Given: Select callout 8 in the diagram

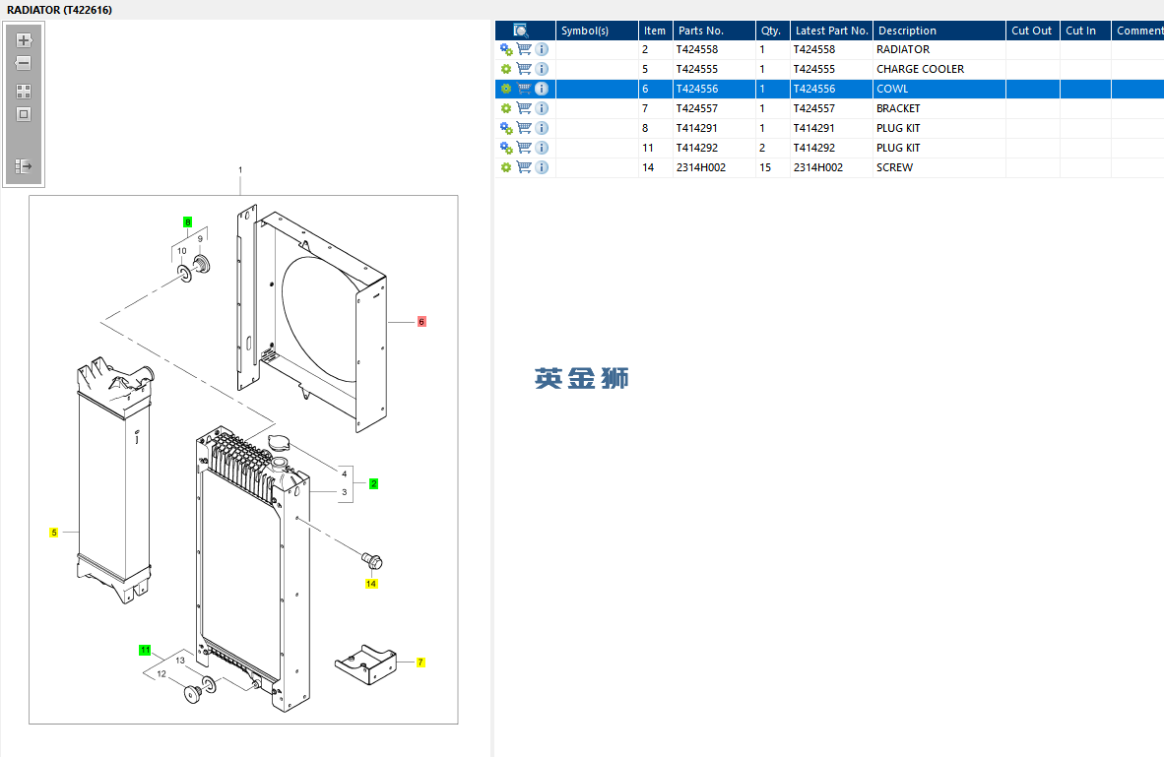Looking at the screenshot, I should (188, 221).
